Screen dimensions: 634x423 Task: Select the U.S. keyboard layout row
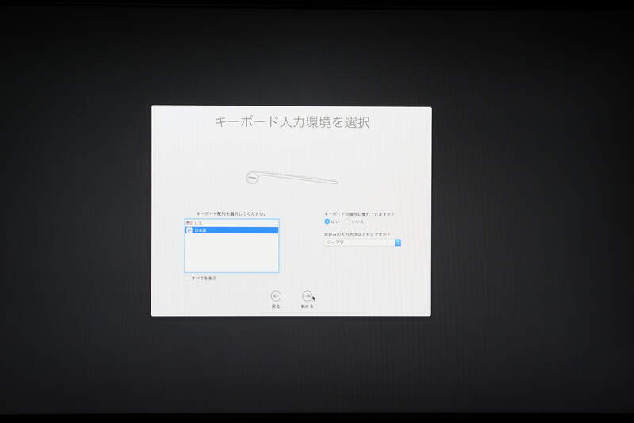[x=231, y=223]
